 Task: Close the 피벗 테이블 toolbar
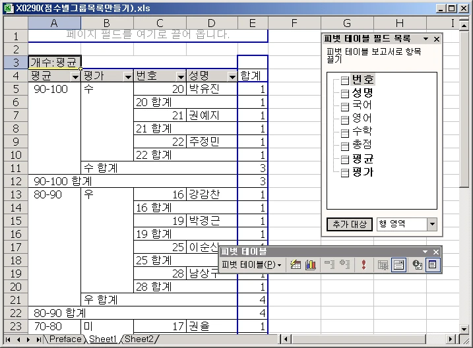[436, 252]
